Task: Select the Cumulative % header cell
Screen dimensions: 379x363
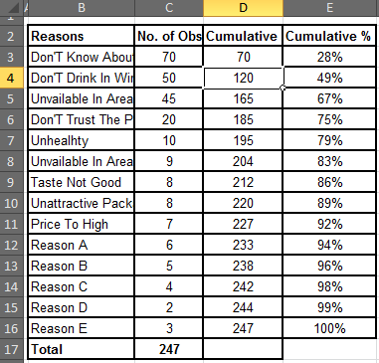Action: point(329,36)
